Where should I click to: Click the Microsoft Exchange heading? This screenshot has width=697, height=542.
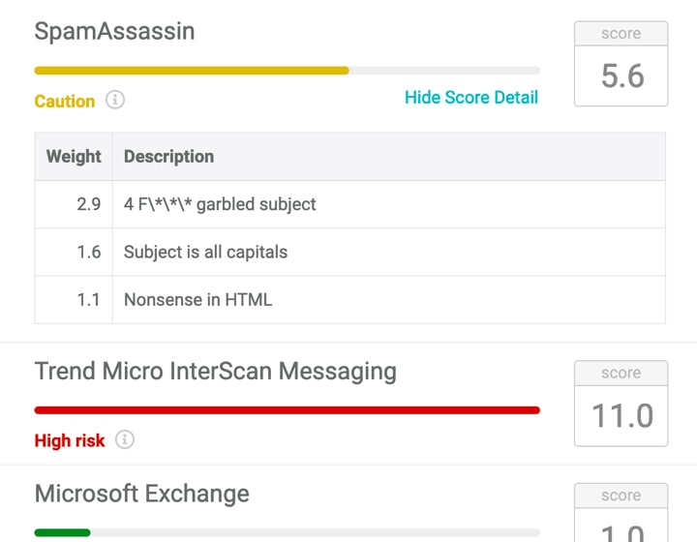(x=141, y=494)
